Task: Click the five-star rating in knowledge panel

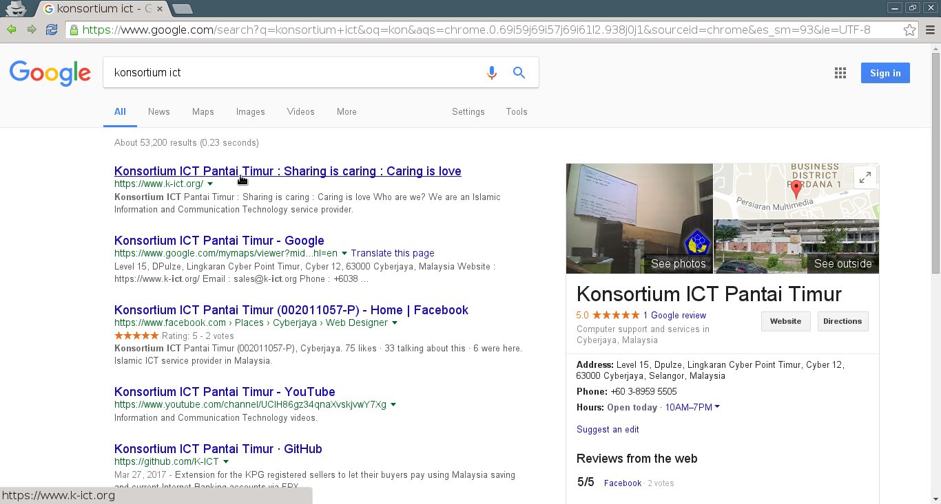Action: point(616,315)
